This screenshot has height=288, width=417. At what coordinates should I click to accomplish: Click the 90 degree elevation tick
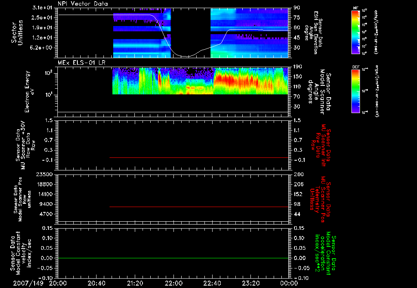point(297,7)
